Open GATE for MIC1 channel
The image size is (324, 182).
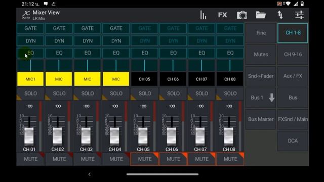point(30,28)
